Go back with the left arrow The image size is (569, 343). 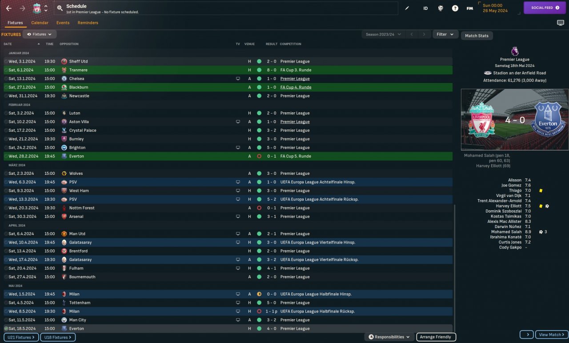pyautogui.click(x=9, y=8)
